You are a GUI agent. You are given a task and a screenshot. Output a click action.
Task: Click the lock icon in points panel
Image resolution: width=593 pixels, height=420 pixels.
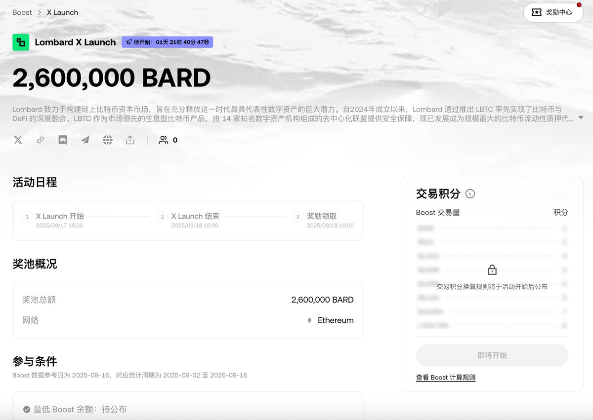pos(492,270)
